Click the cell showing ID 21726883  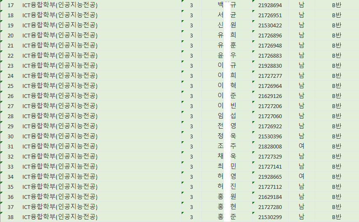tap(270, 55)
